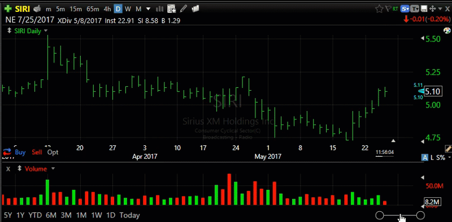
Task: Click the four-arrow move window icon
Action: click(432, 9)
